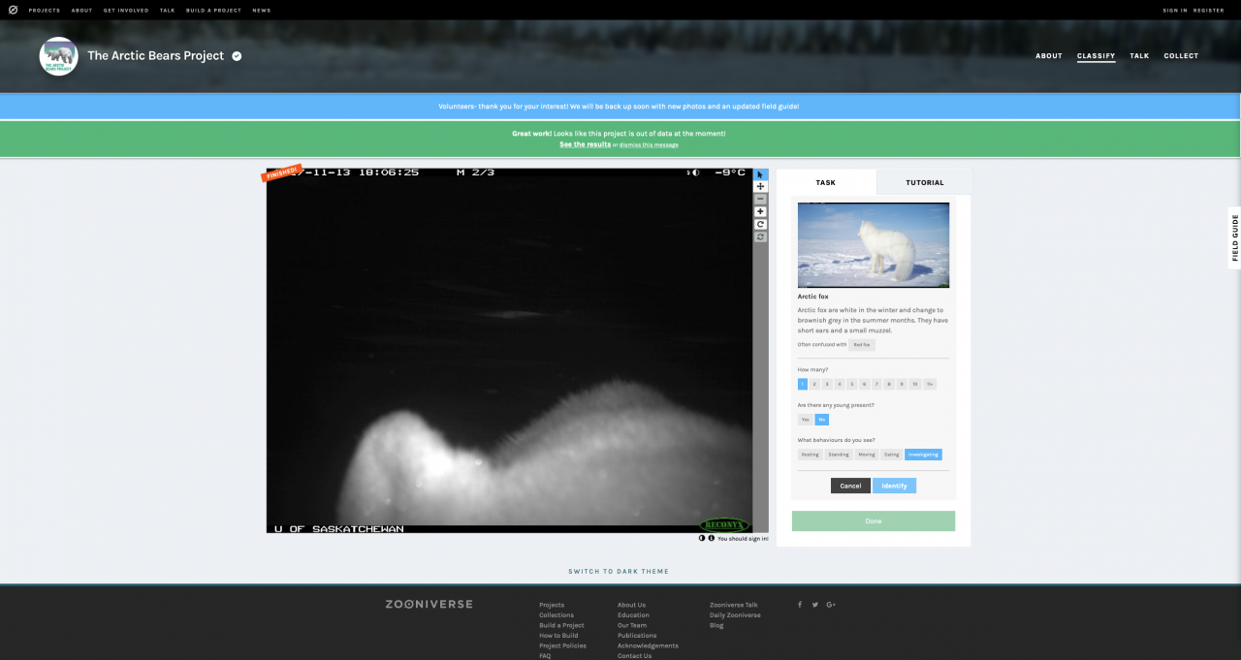Set how many to 5
Image resolution: width=1241 pixels, height=660 pixels.
tap(852, 384)
